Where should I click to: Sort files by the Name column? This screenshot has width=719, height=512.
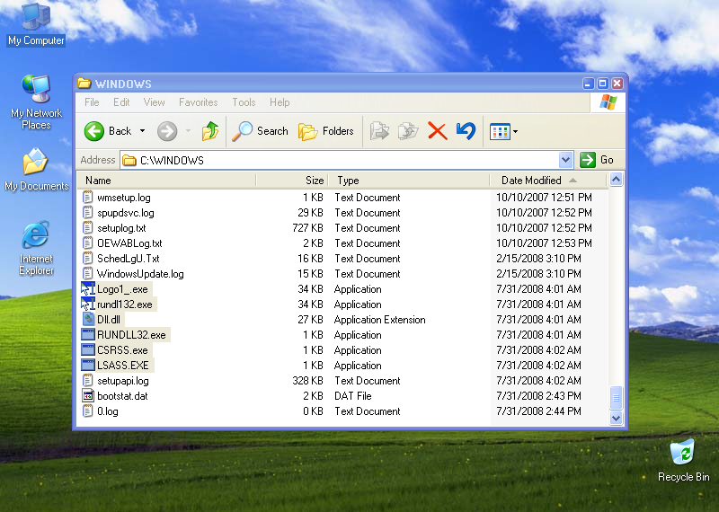pyautogui.click(x=166, y=181)
